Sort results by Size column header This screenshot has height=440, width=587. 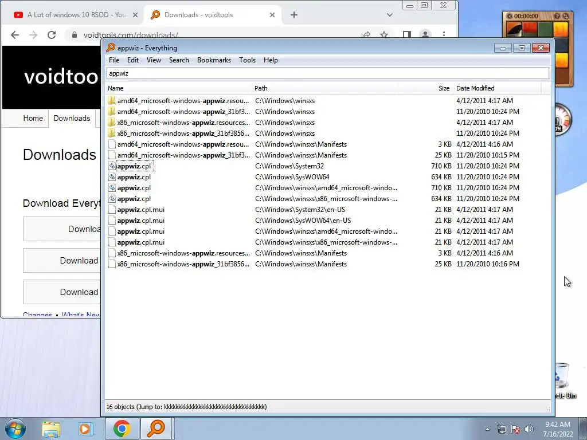coord(426,88)
